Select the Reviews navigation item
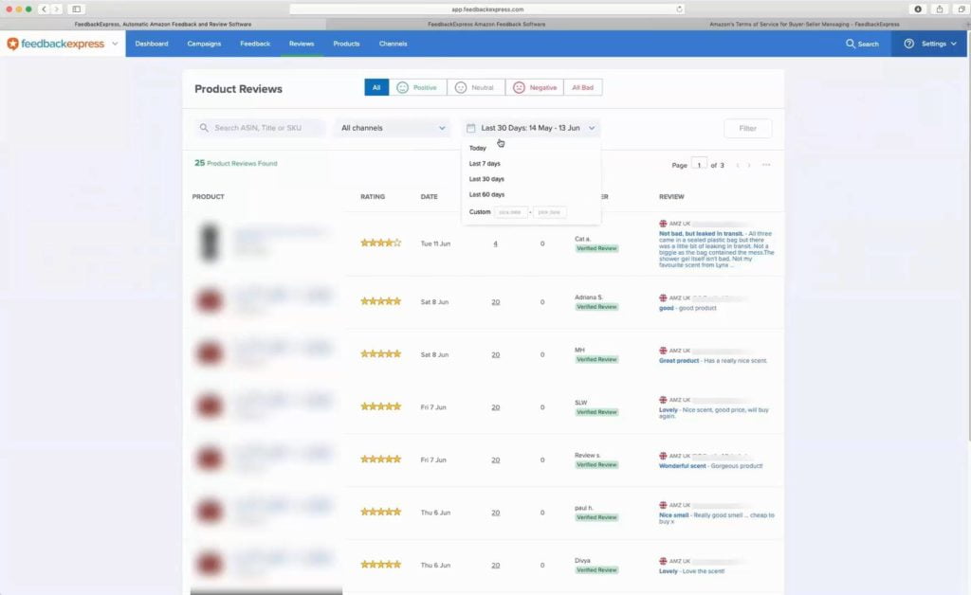 302,44
